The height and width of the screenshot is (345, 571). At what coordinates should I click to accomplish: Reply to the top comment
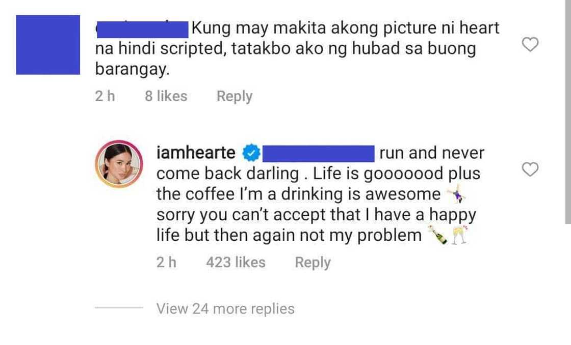coord(234,97)
